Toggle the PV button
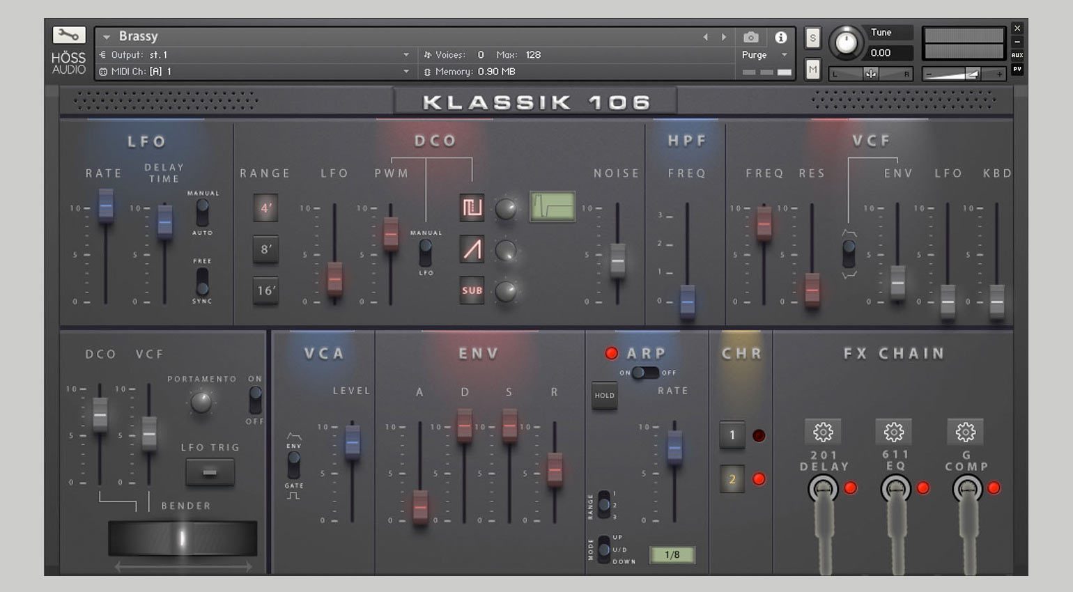This screenshot has width=1073, height=592. [x=1017, y=69]
